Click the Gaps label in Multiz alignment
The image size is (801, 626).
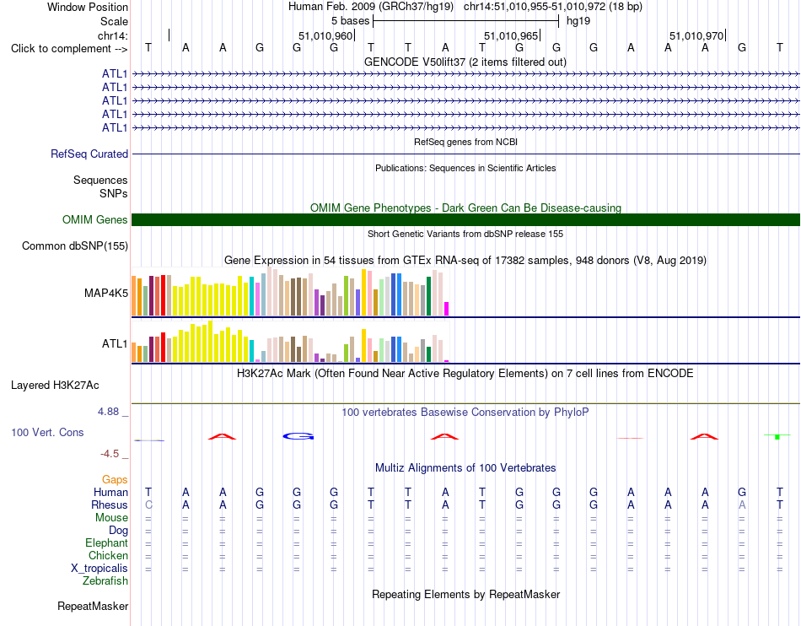point(115,479)
